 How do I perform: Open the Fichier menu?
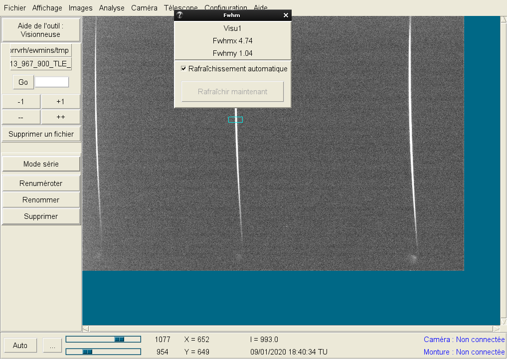click(x=14, y=7)
